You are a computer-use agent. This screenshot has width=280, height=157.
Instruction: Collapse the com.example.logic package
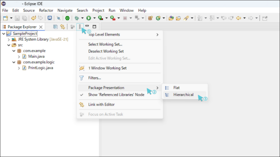pos(14,62)
